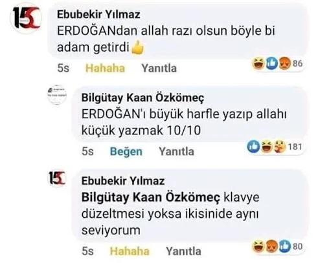Click the laughing emoji beside the 86 count
318x263 pixels.
pos(258,63)
